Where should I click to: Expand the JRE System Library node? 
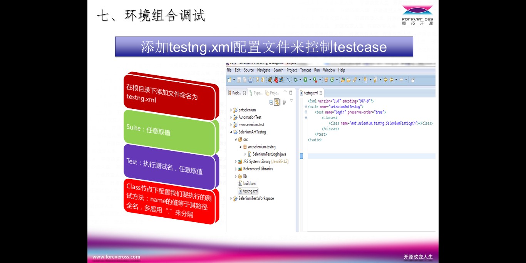(236, 161)
